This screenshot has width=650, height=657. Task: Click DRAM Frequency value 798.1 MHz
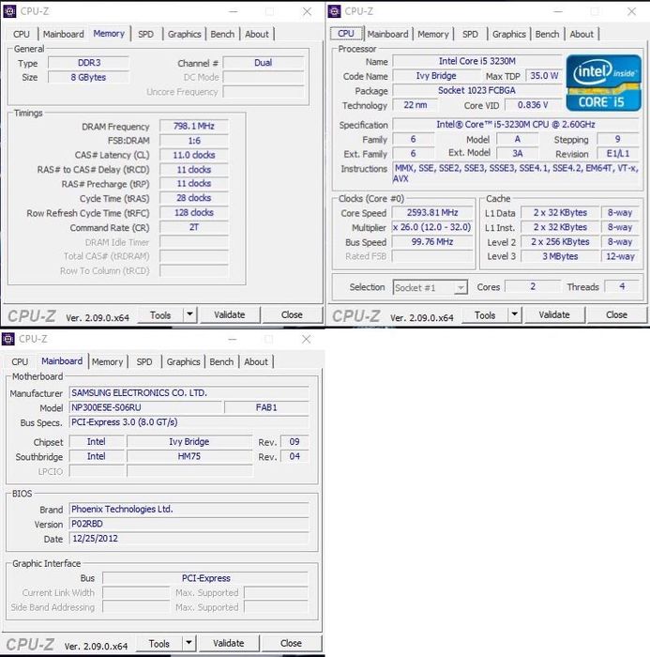coord(194,126)
